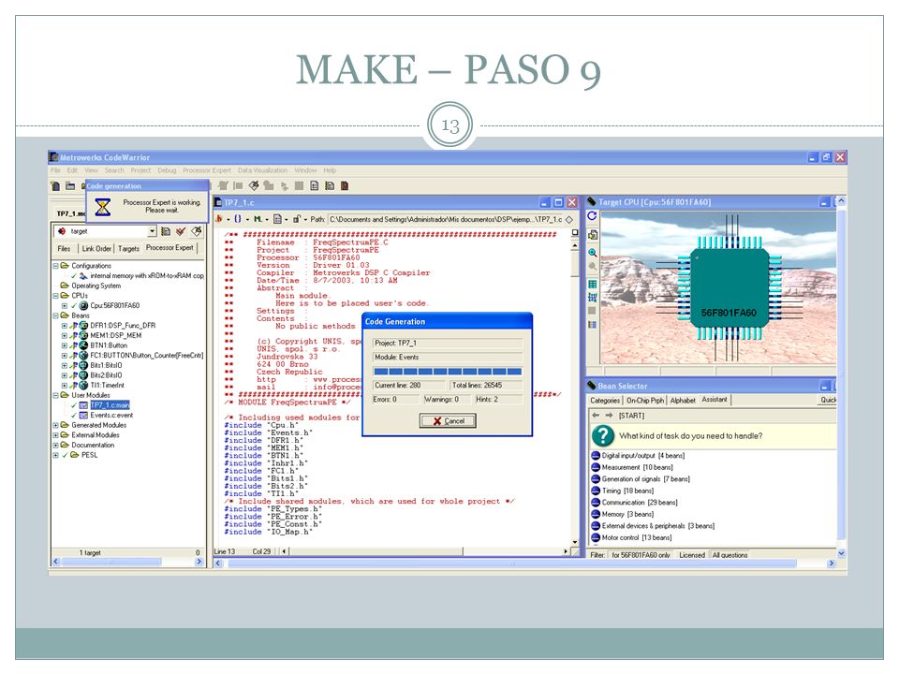Expand the Generated Modules folder

(x=55, y=425)
